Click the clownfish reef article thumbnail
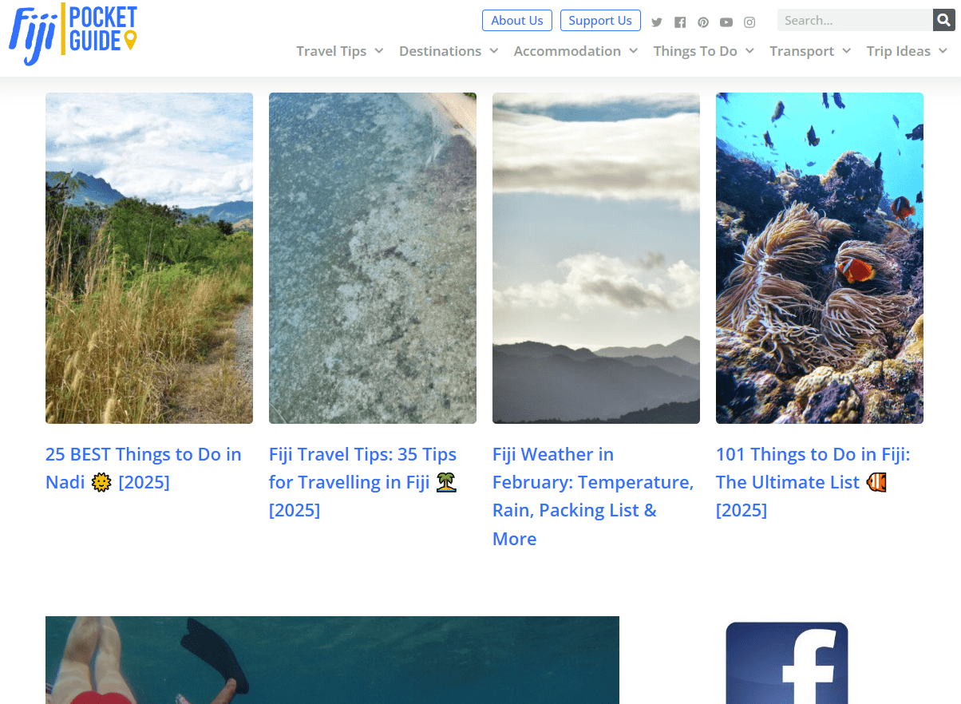961x704 pixels. pyautogui.click(x=820, y=257)
